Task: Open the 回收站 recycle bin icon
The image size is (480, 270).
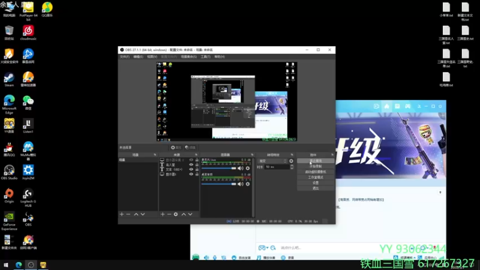Action: coord(9,33)
